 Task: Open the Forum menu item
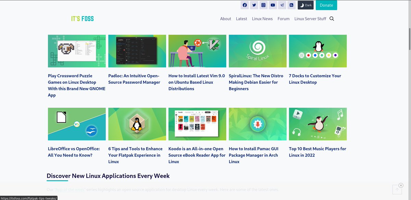[x=284, y=19]
